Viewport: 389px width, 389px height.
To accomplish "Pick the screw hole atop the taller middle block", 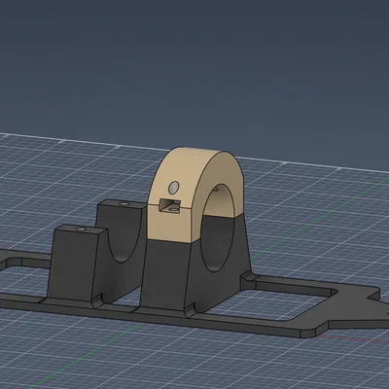I will pos(124,204).
